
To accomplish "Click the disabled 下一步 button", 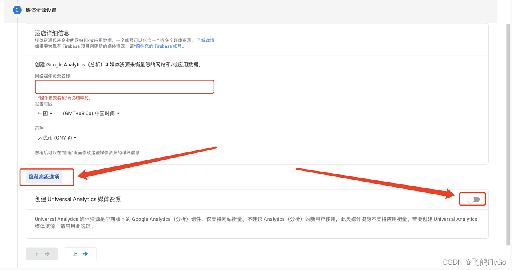I will click(x=42, y=254).
